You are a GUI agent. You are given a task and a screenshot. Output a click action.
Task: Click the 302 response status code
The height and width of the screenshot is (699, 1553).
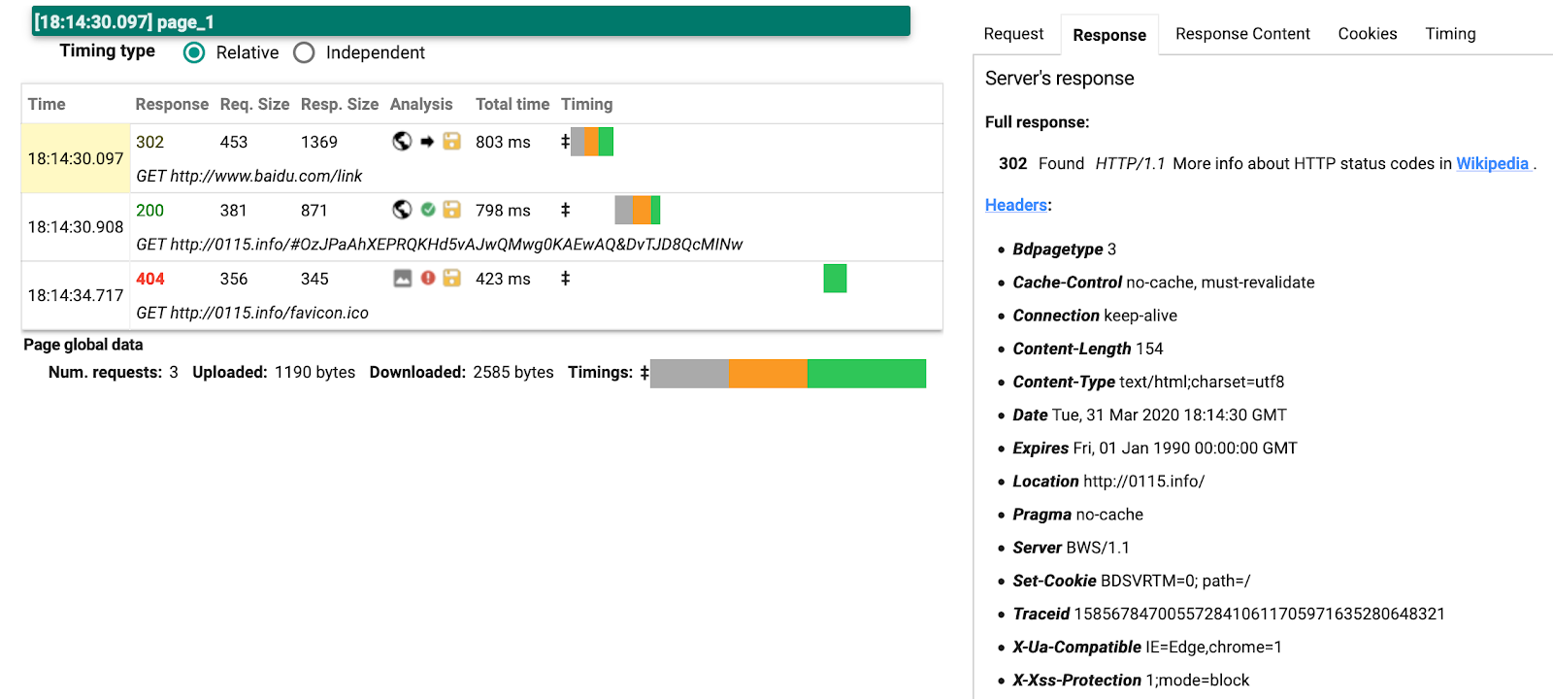149,142
